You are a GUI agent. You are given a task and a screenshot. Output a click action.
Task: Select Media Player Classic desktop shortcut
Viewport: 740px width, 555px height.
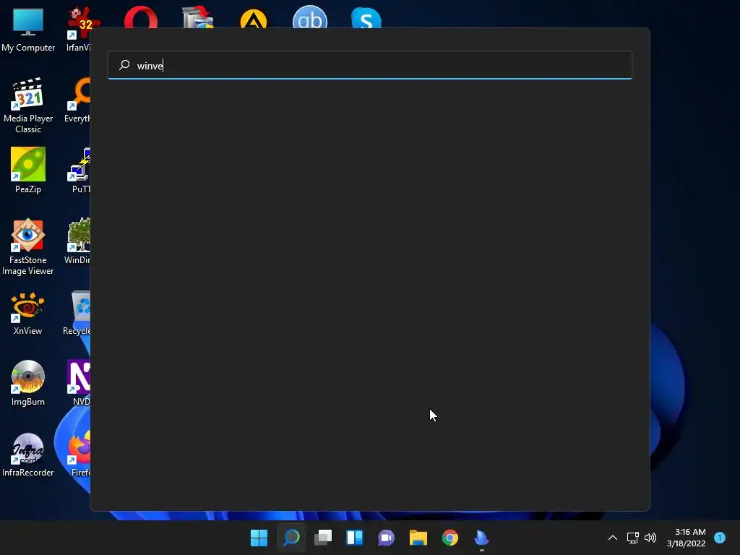coord(28,106)
